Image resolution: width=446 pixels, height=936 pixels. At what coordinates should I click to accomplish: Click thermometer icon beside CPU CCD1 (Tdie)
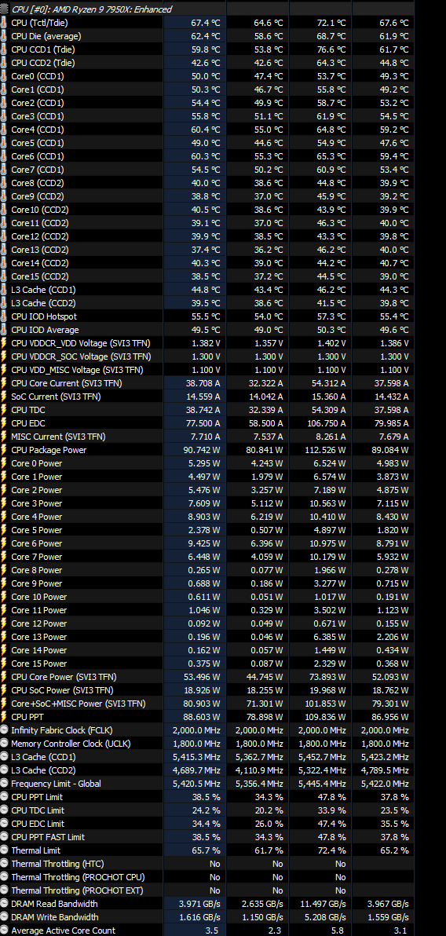(x=4, y=49)
